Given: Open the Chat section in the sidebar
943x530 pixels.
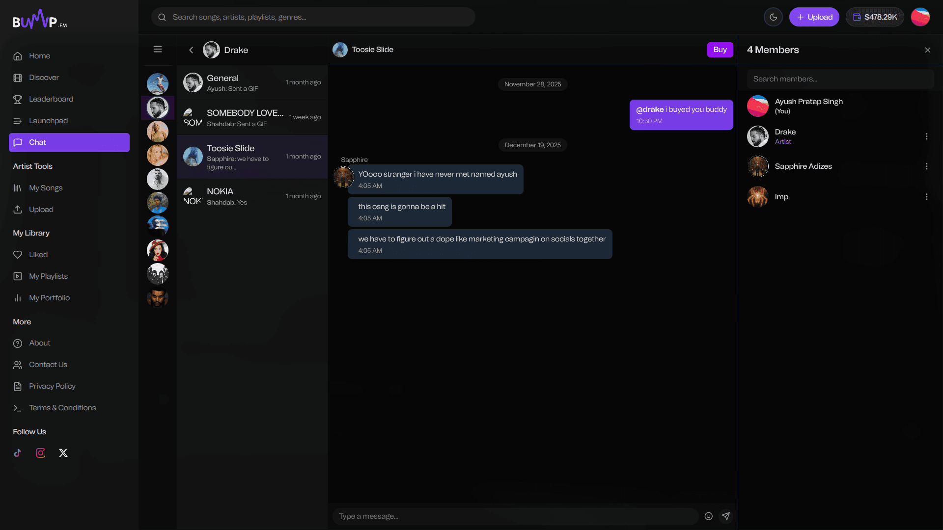Looking at the screenshot, I should (x=37, y=142).
